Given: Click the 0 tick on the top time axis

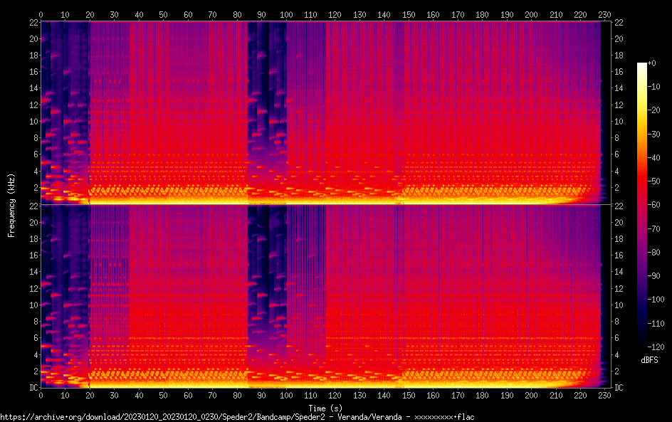Looking at the screenshot, I should (41, 14).
